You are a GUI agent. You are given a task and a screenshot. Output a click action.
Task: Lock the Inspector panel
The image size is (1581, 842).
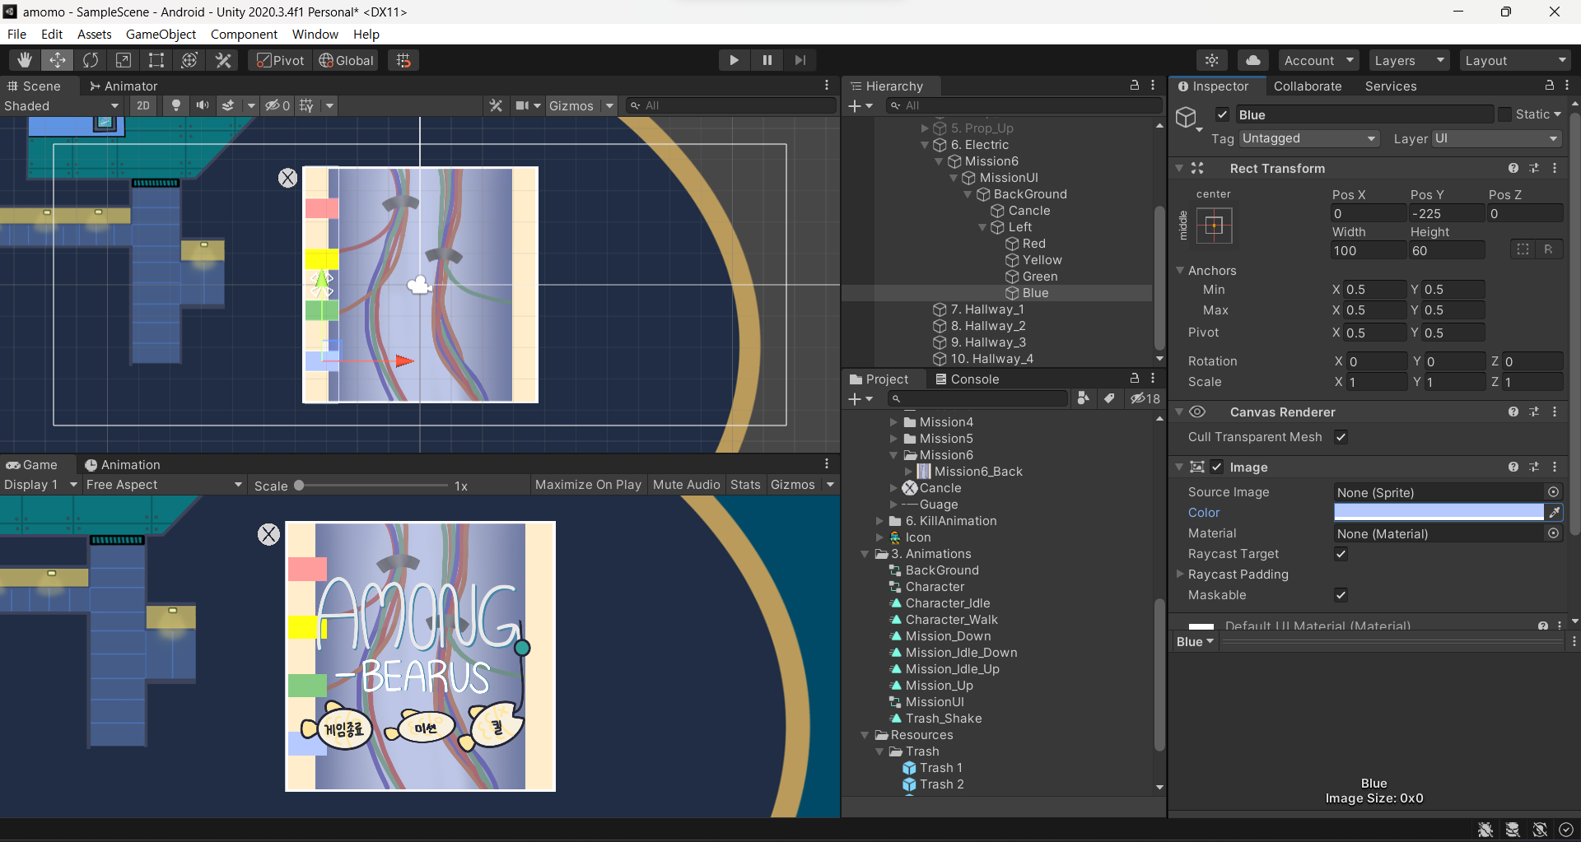1549,86
